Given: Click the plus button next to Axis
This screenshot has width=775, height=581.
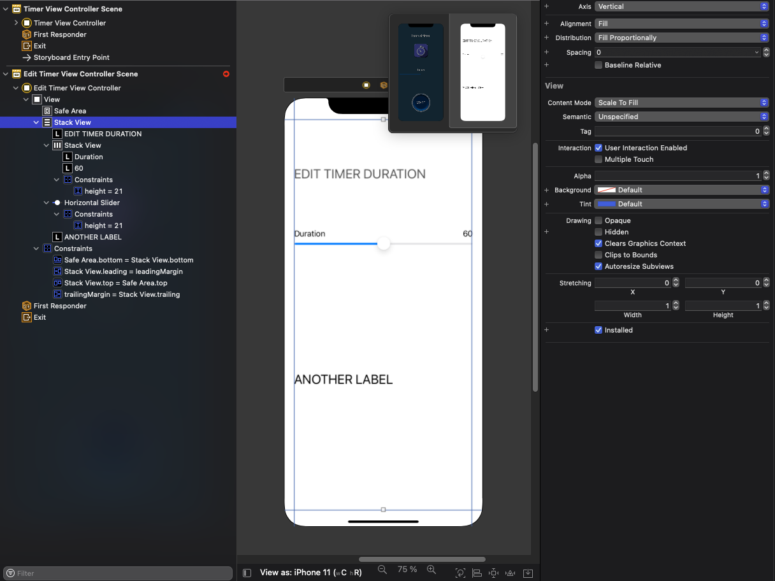Looking at the screenshot, I should tap(546, 6).
